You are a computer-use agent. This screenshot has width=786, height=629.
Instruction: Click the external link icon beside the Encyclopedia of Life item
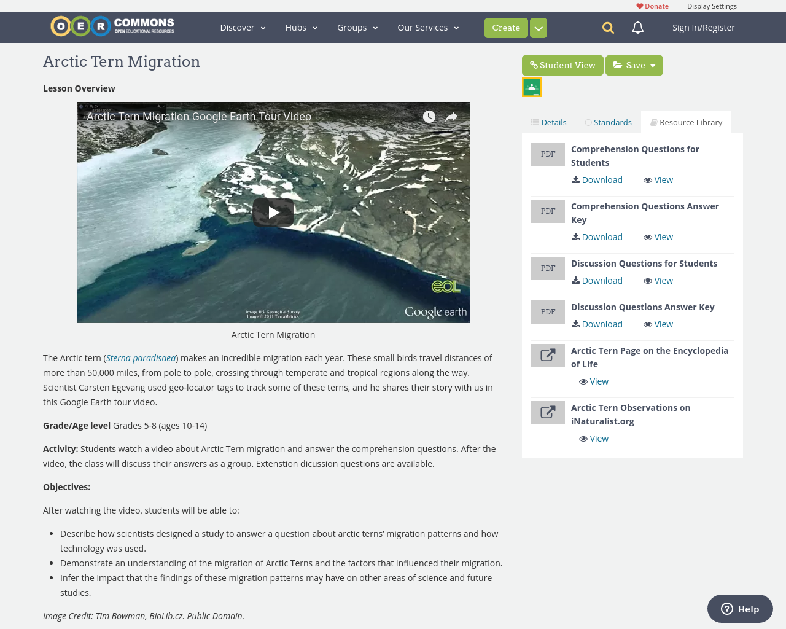click(x=548, y=355)
